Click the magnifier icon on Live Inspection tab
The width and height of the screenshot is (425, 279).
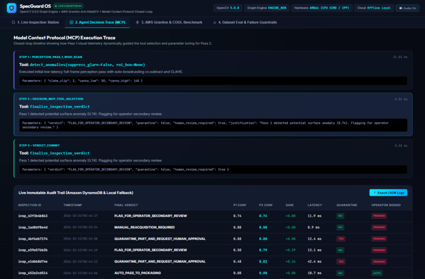pyautogui.click(x=13, y=23)
